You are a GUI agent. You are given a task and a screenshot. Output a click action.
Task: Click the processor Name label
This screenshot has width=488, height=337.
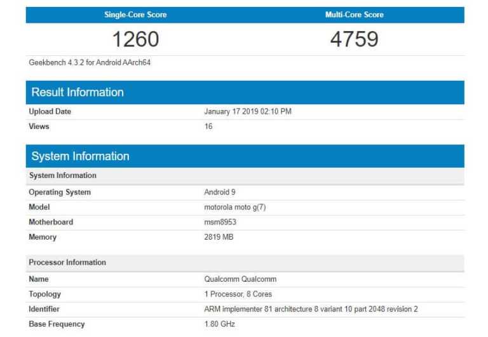(x=39, y=279)
